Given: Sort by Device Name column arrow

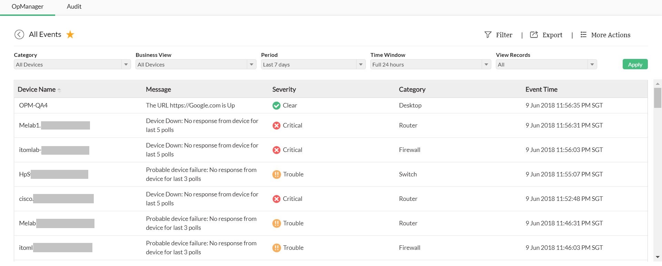Looking at the screenshot, I should (59, 90).
